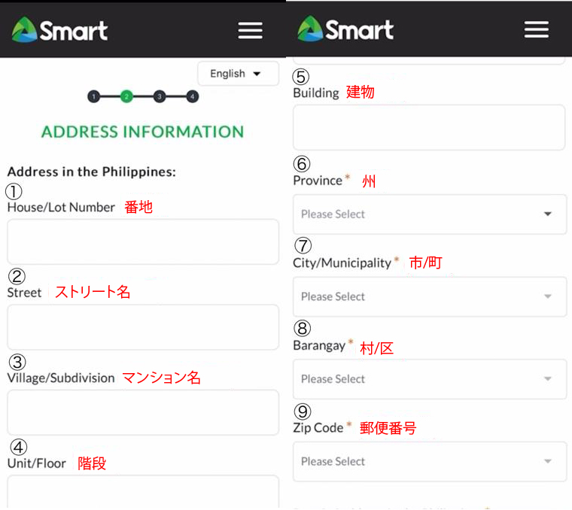Open the City/Municipality dropdown
Viewport: 572px width, 510px height.
pos(429,296)
